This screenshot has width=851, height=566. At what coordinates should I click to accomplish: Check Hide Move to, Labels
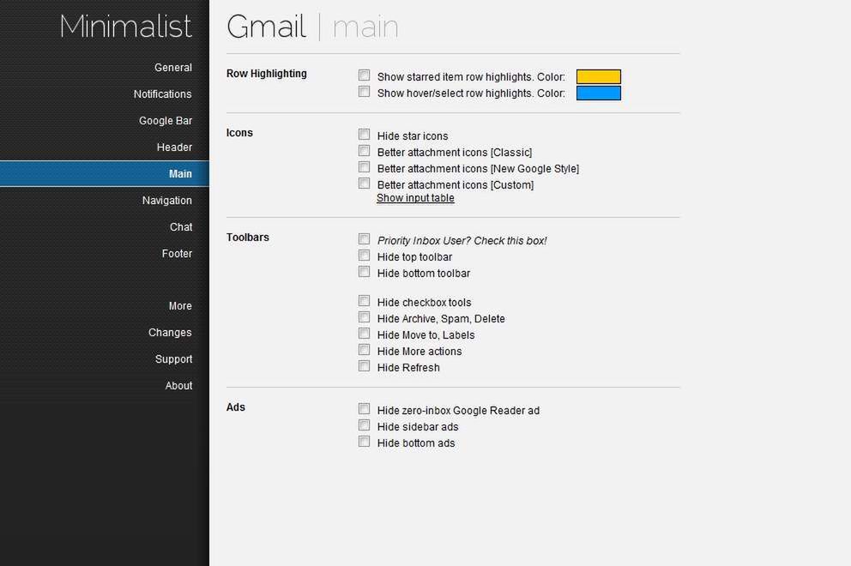click(365, 334)
